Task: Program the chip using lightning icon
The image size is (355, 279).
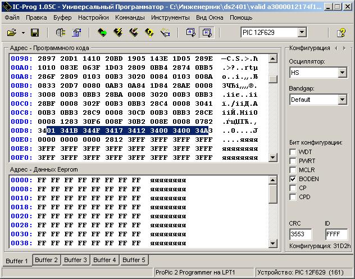Action: (x=118, y=33)
